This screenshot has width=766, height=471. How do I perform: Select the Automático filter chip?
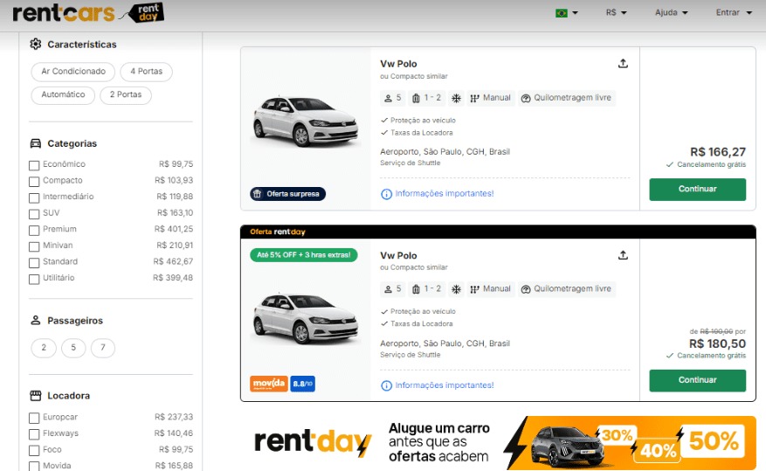point(63,94)
